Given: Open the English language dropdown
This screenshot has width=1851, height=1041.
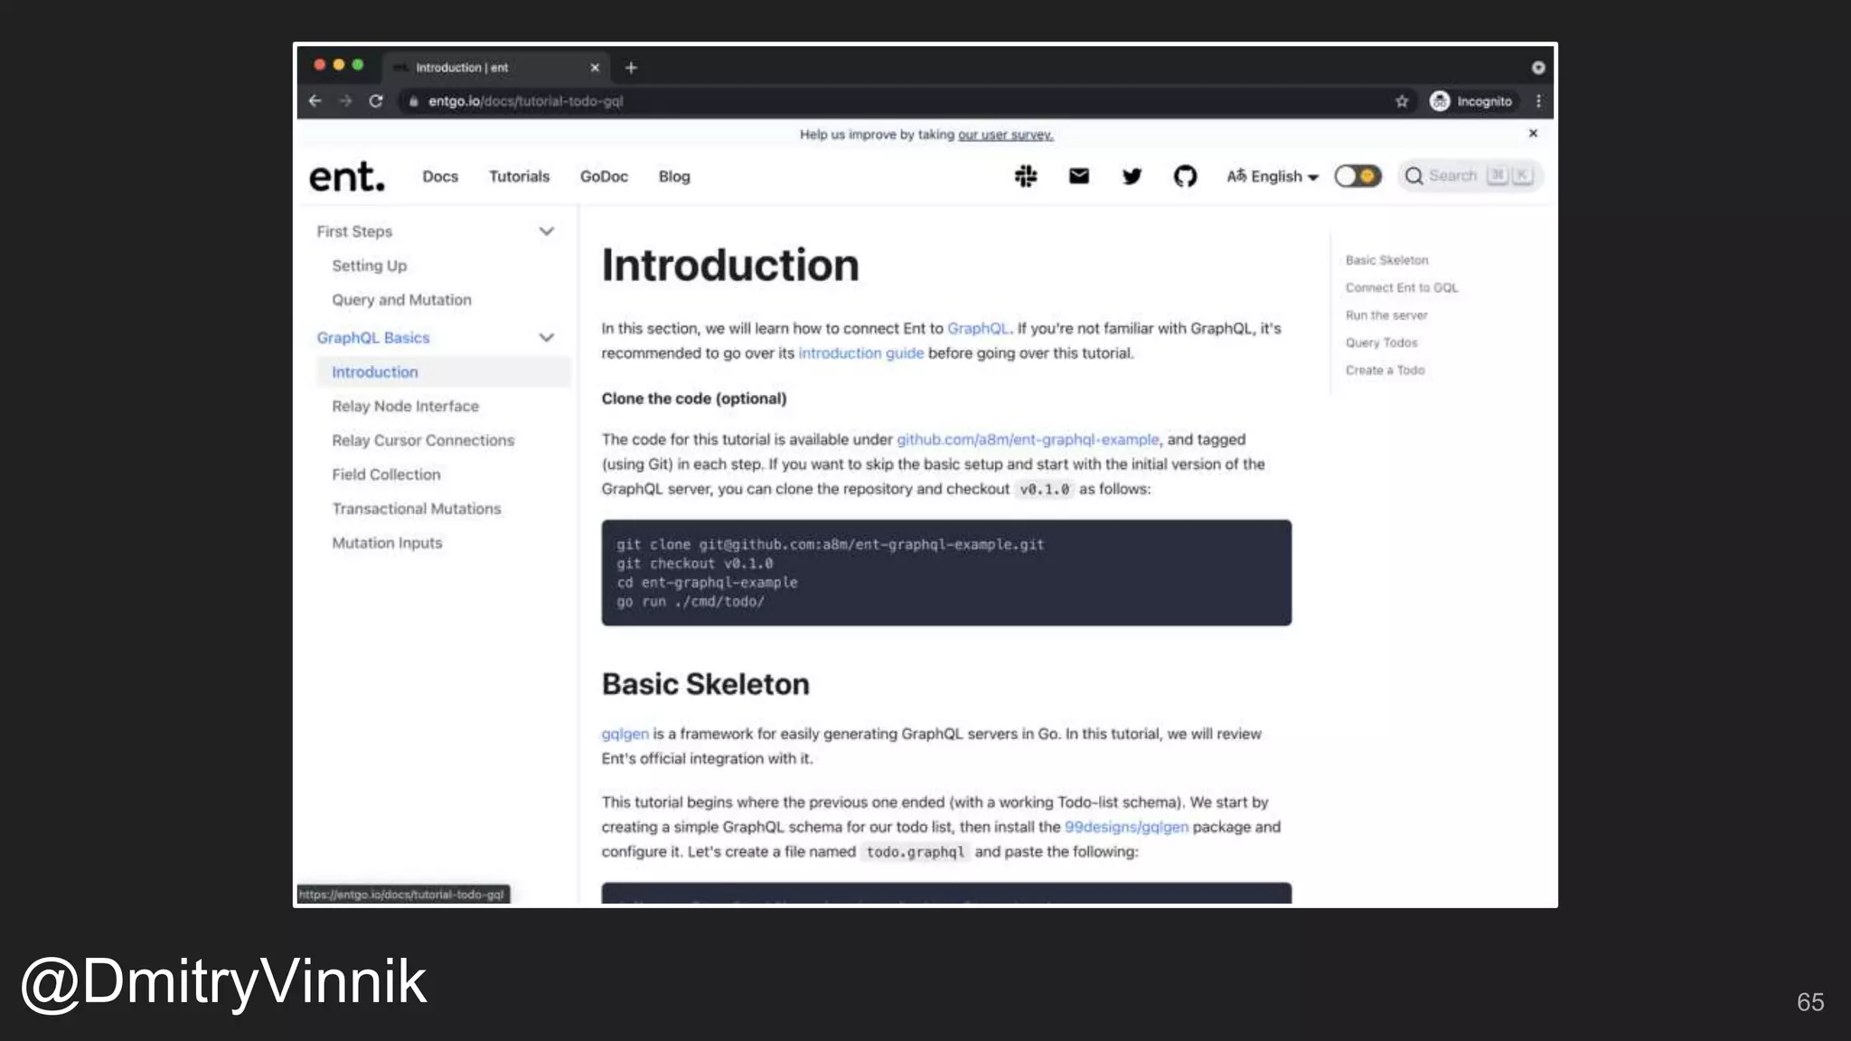Looking at the screenshot, I should 1273,176.
